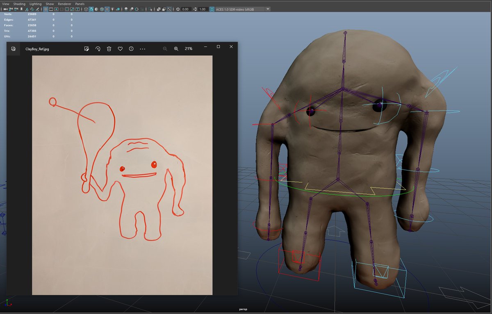Screen dimensions: 492x314
Task: Edit the exposure value 0.00 field
Action: tap(186, 9)
